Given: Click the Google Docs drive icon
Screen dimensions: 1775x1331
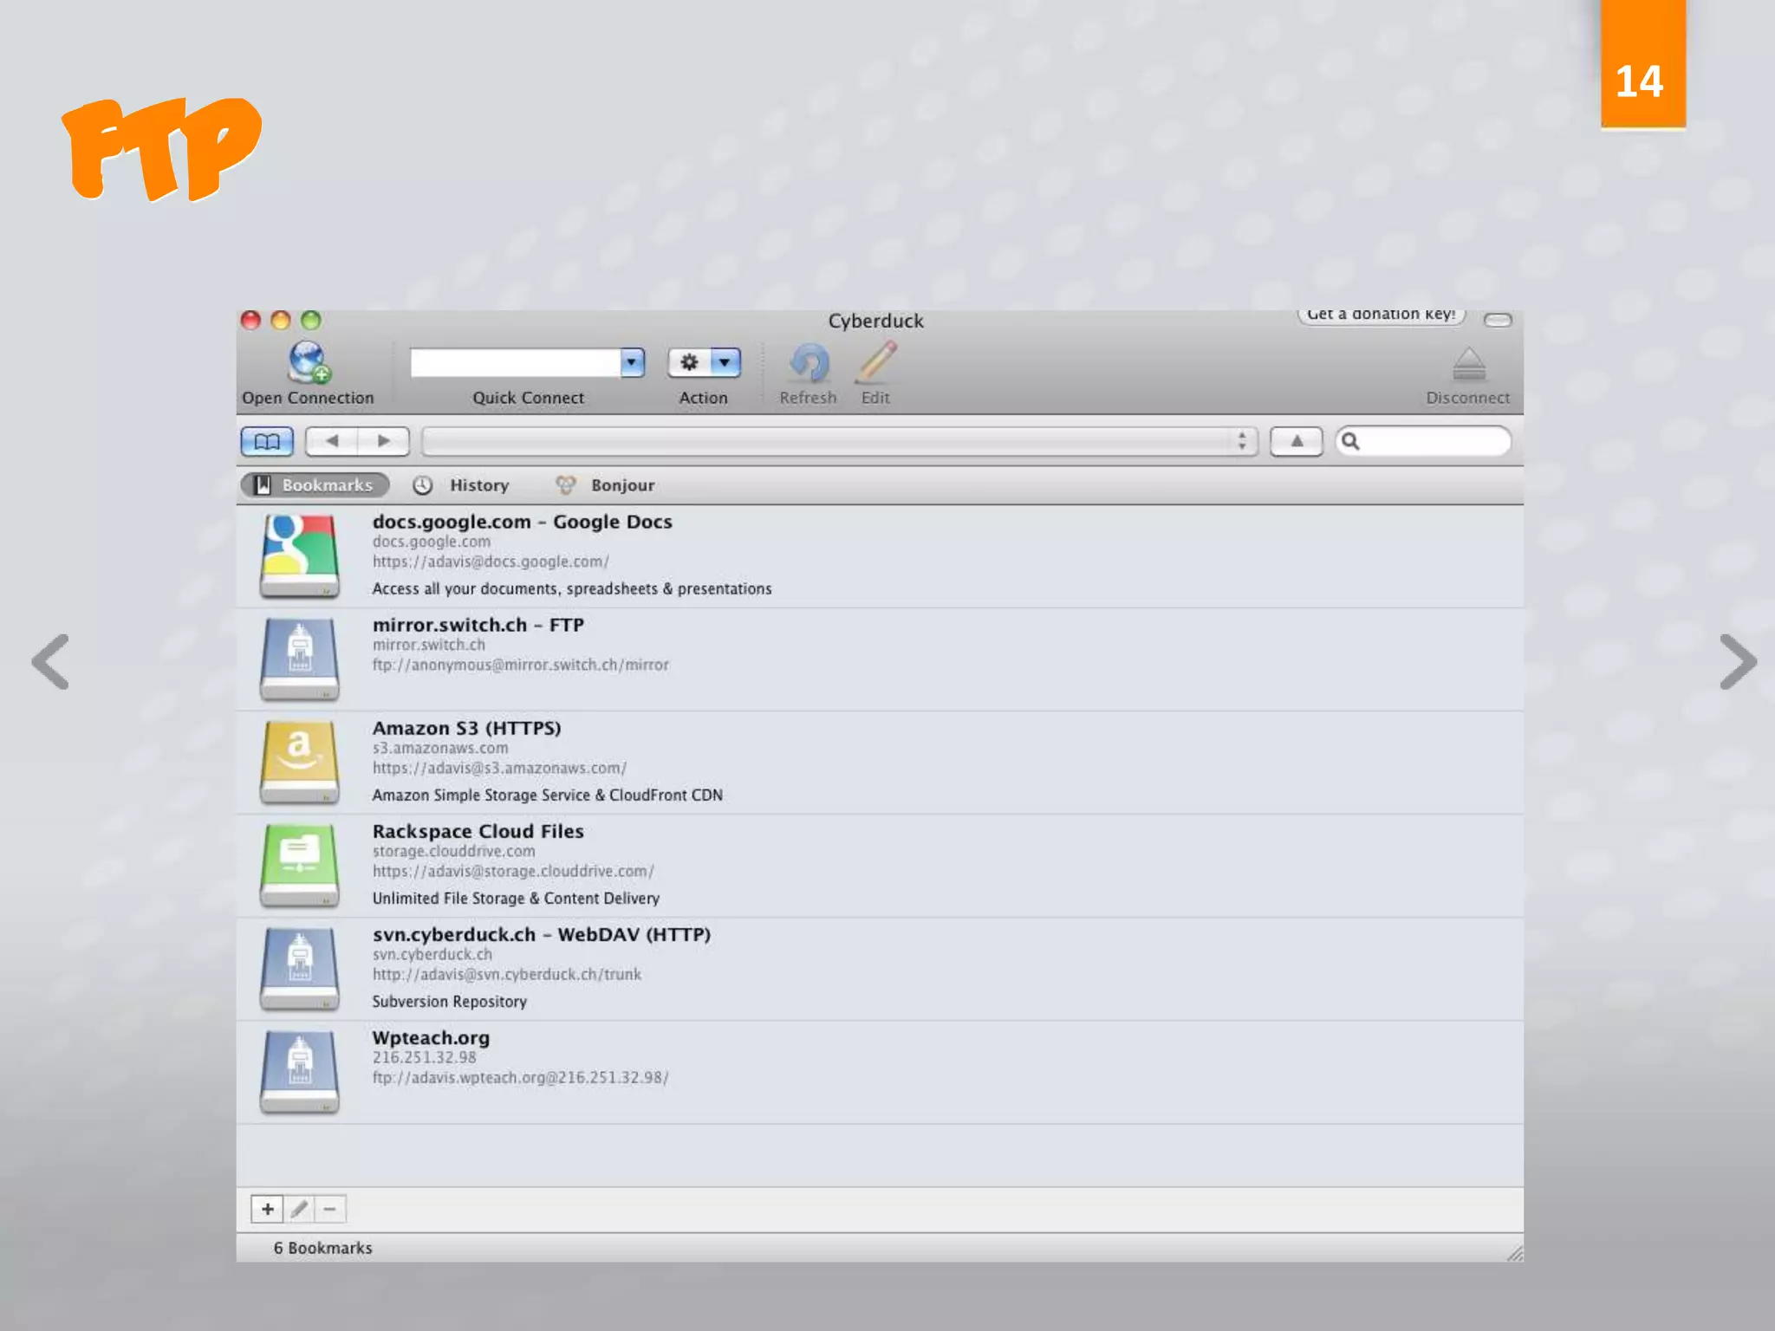Looking at the screenshot, I should point(300,555).
